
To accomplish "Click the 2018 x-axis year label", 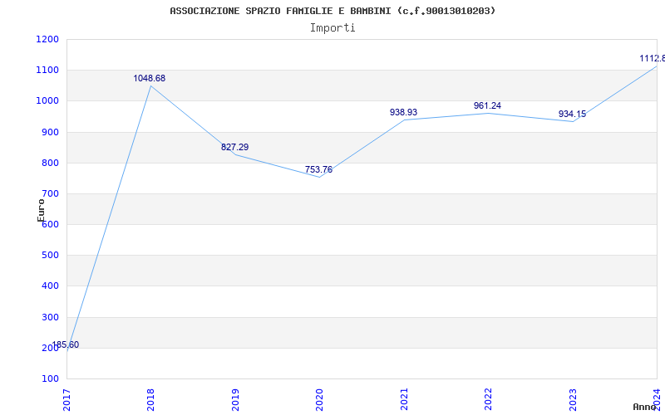I will (x=150, y=399).
